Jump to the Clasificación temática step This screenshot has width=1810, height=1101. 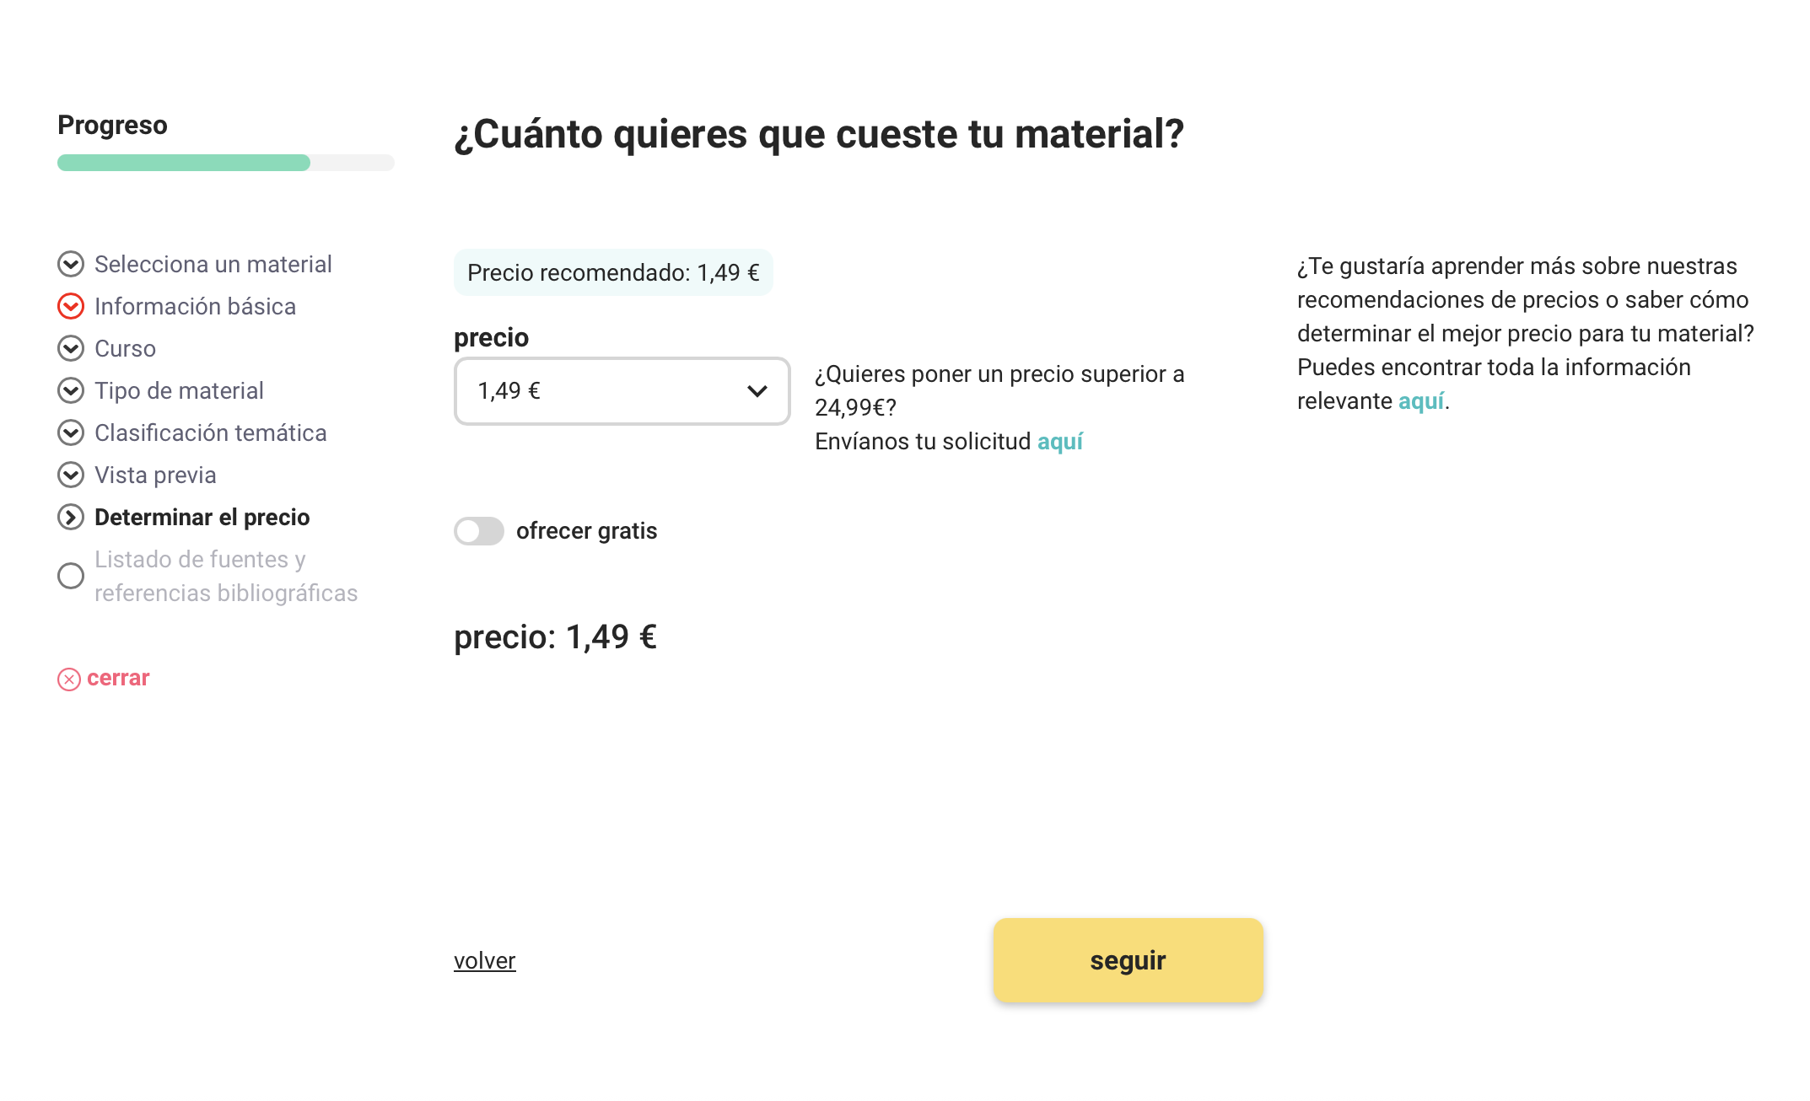click(x=210, y=433)
